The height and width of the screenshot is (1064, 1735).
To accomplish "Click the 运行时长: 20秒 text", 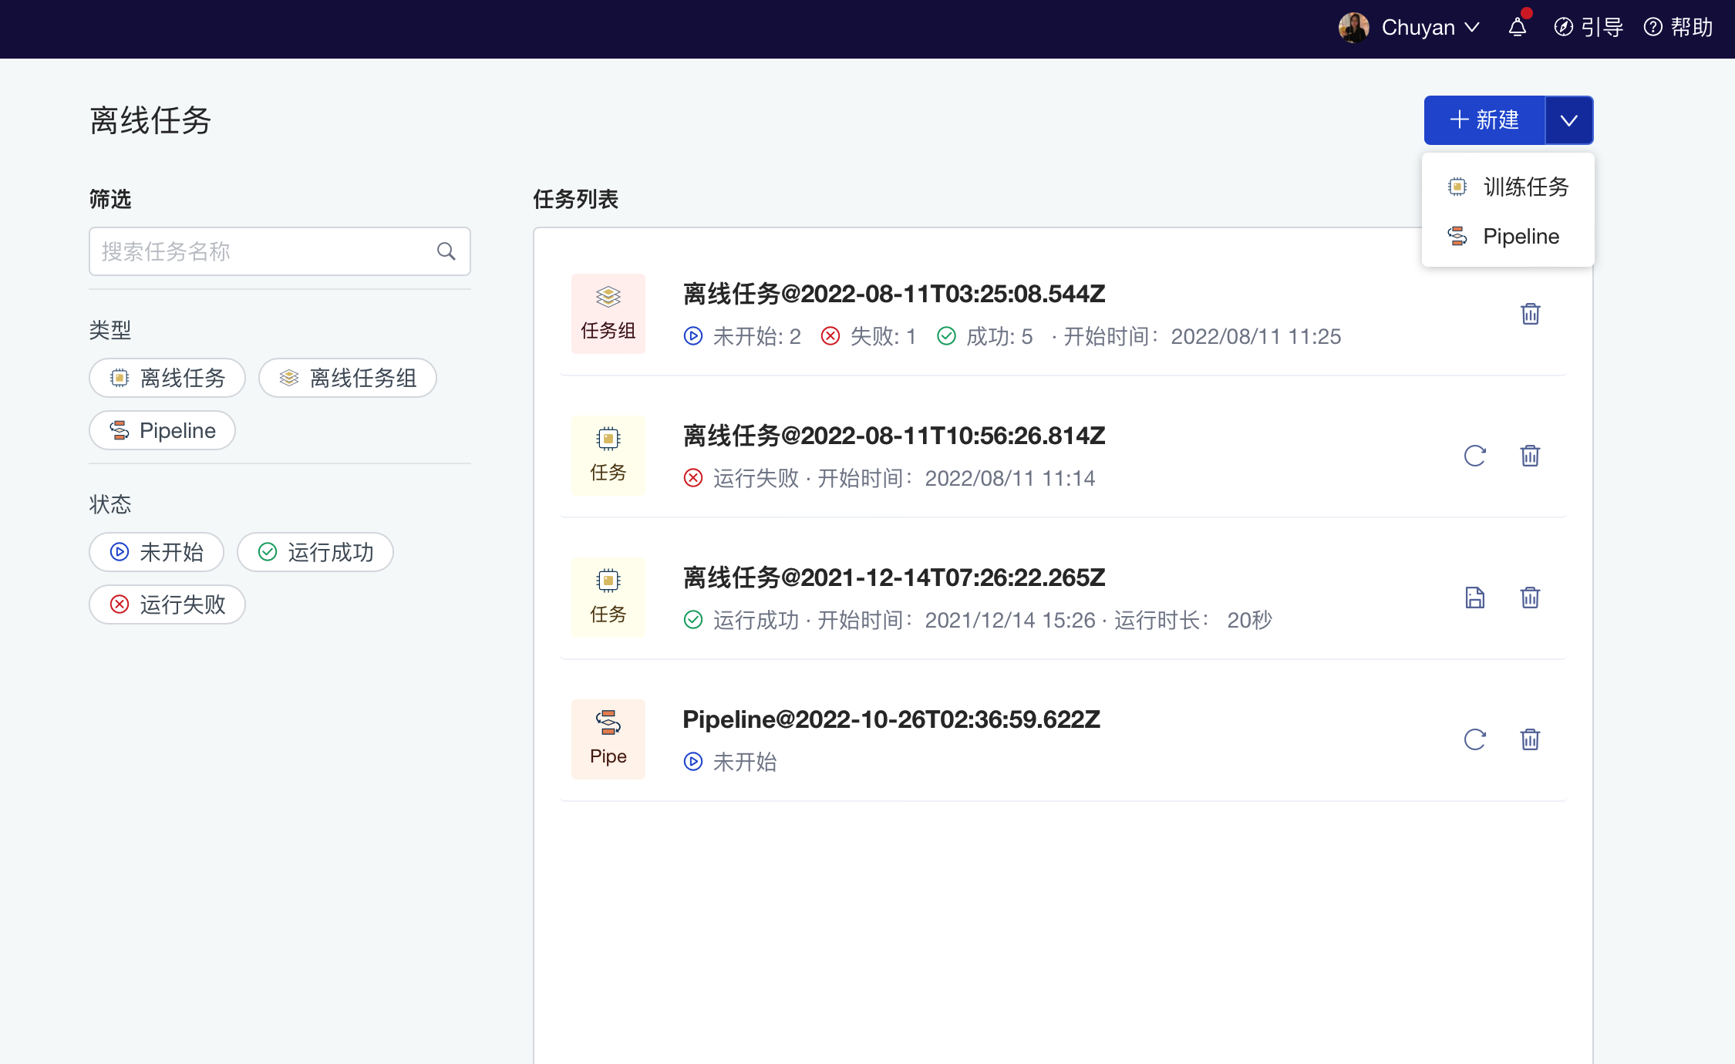I will click(1193, 620).
